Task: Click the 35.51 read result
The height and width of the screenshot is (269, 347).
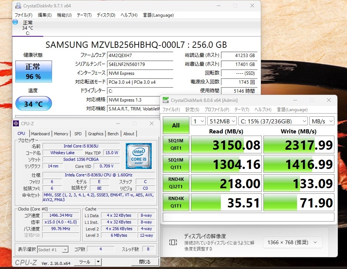Action: coord(226,203)
